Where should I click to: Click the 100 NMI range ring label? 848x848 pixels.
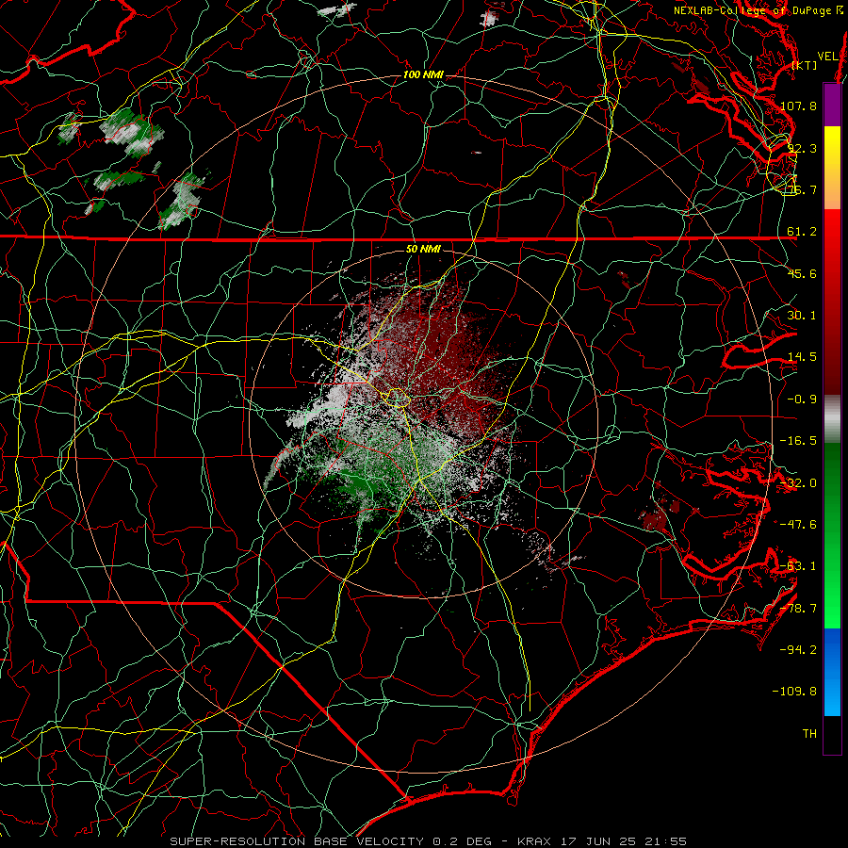coord(423,74)
